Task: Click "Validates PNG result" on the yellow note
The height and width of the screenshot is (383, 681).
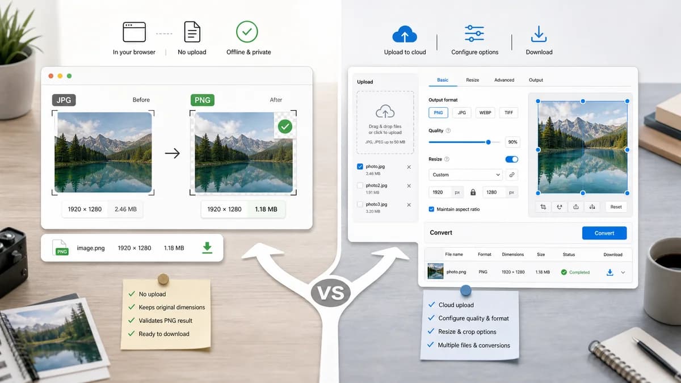Action: (166, 321)
